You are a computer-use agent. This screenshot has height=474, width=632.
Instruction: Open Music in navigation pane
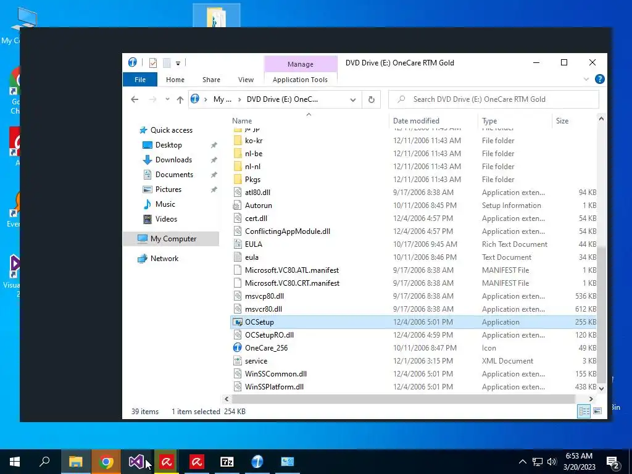click(x=165, y=204)
